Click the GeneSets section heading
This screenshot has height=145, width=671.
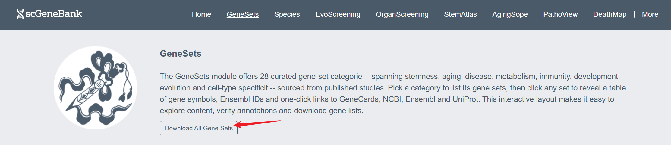click(181, 54)
